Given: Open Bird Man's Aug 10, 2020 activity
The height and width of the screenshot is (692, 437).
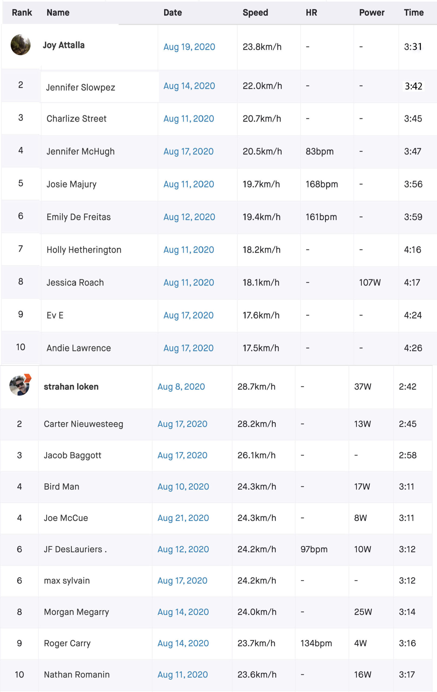Looking at the screenshot, I should tap(183, 487).
